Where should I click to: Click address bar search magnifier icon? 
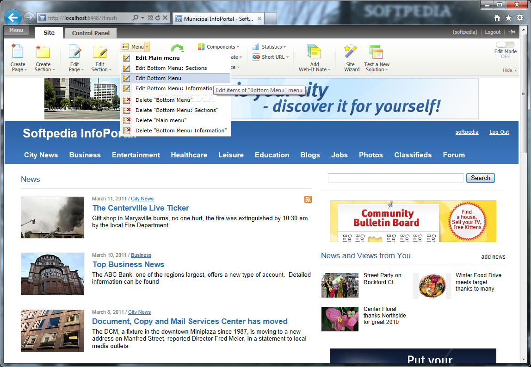[x=136, y=18]
